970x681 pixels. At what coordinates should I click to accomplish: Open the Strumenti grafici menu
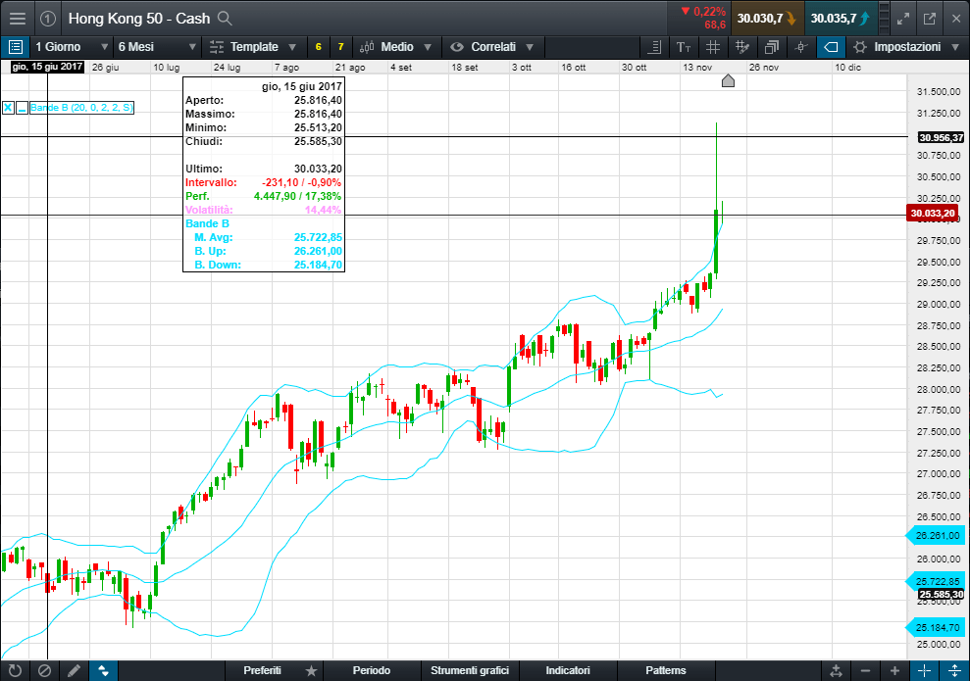pos(469,671)
